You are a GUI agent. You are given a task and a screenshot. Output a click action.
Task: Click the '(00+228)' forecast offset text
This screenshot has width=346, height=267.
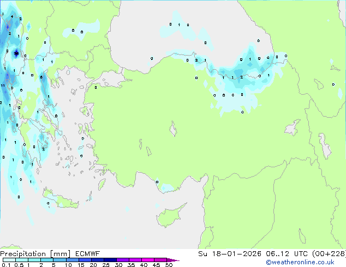pos(329,254)
